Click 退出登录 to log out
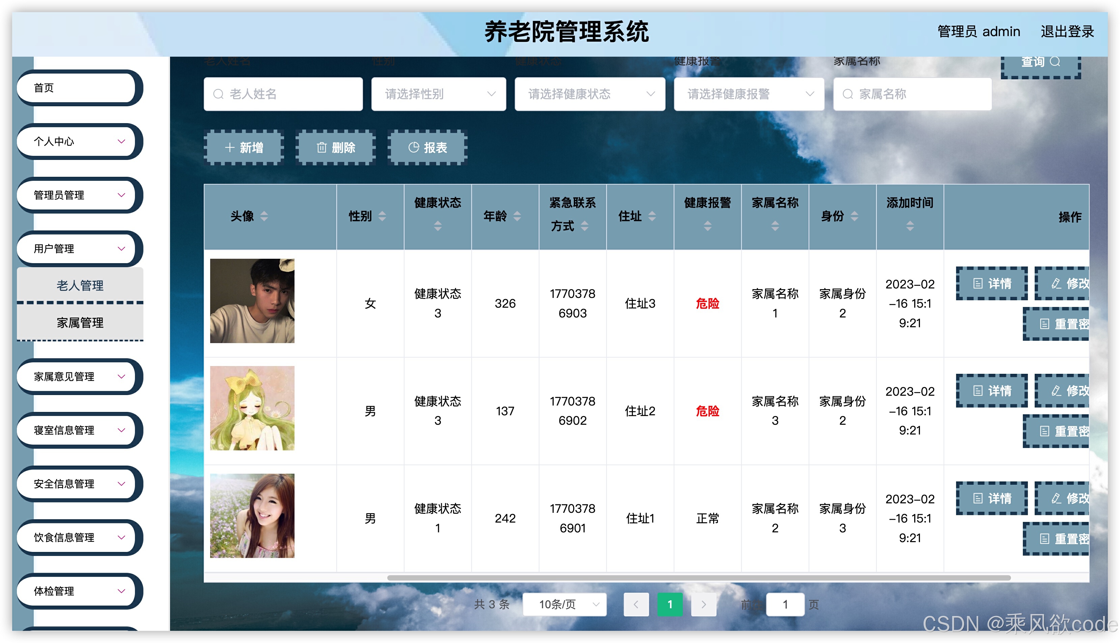Image resolution: width=1120 pixels, height=643 pixels. pyautogui.click(x=1067, y=32)
